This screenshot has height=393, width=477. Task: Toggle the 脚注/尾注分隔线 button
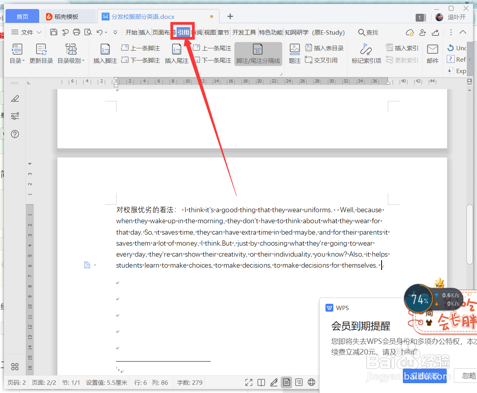click(258, 54)
